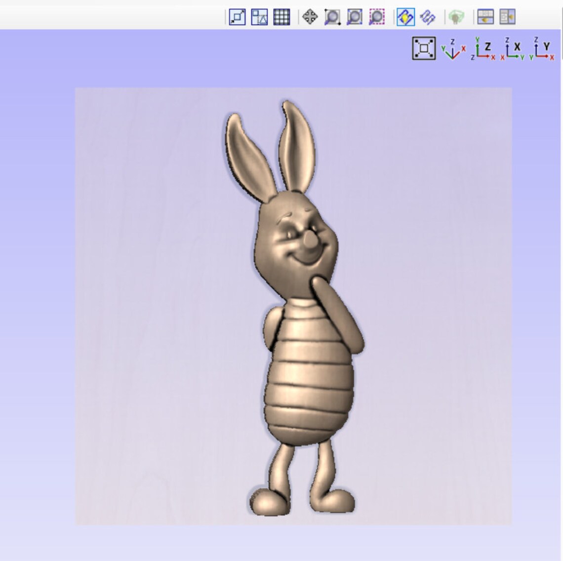Activate the interactive Zoom tool
563x561 pixels.
[x=332, y=18]
